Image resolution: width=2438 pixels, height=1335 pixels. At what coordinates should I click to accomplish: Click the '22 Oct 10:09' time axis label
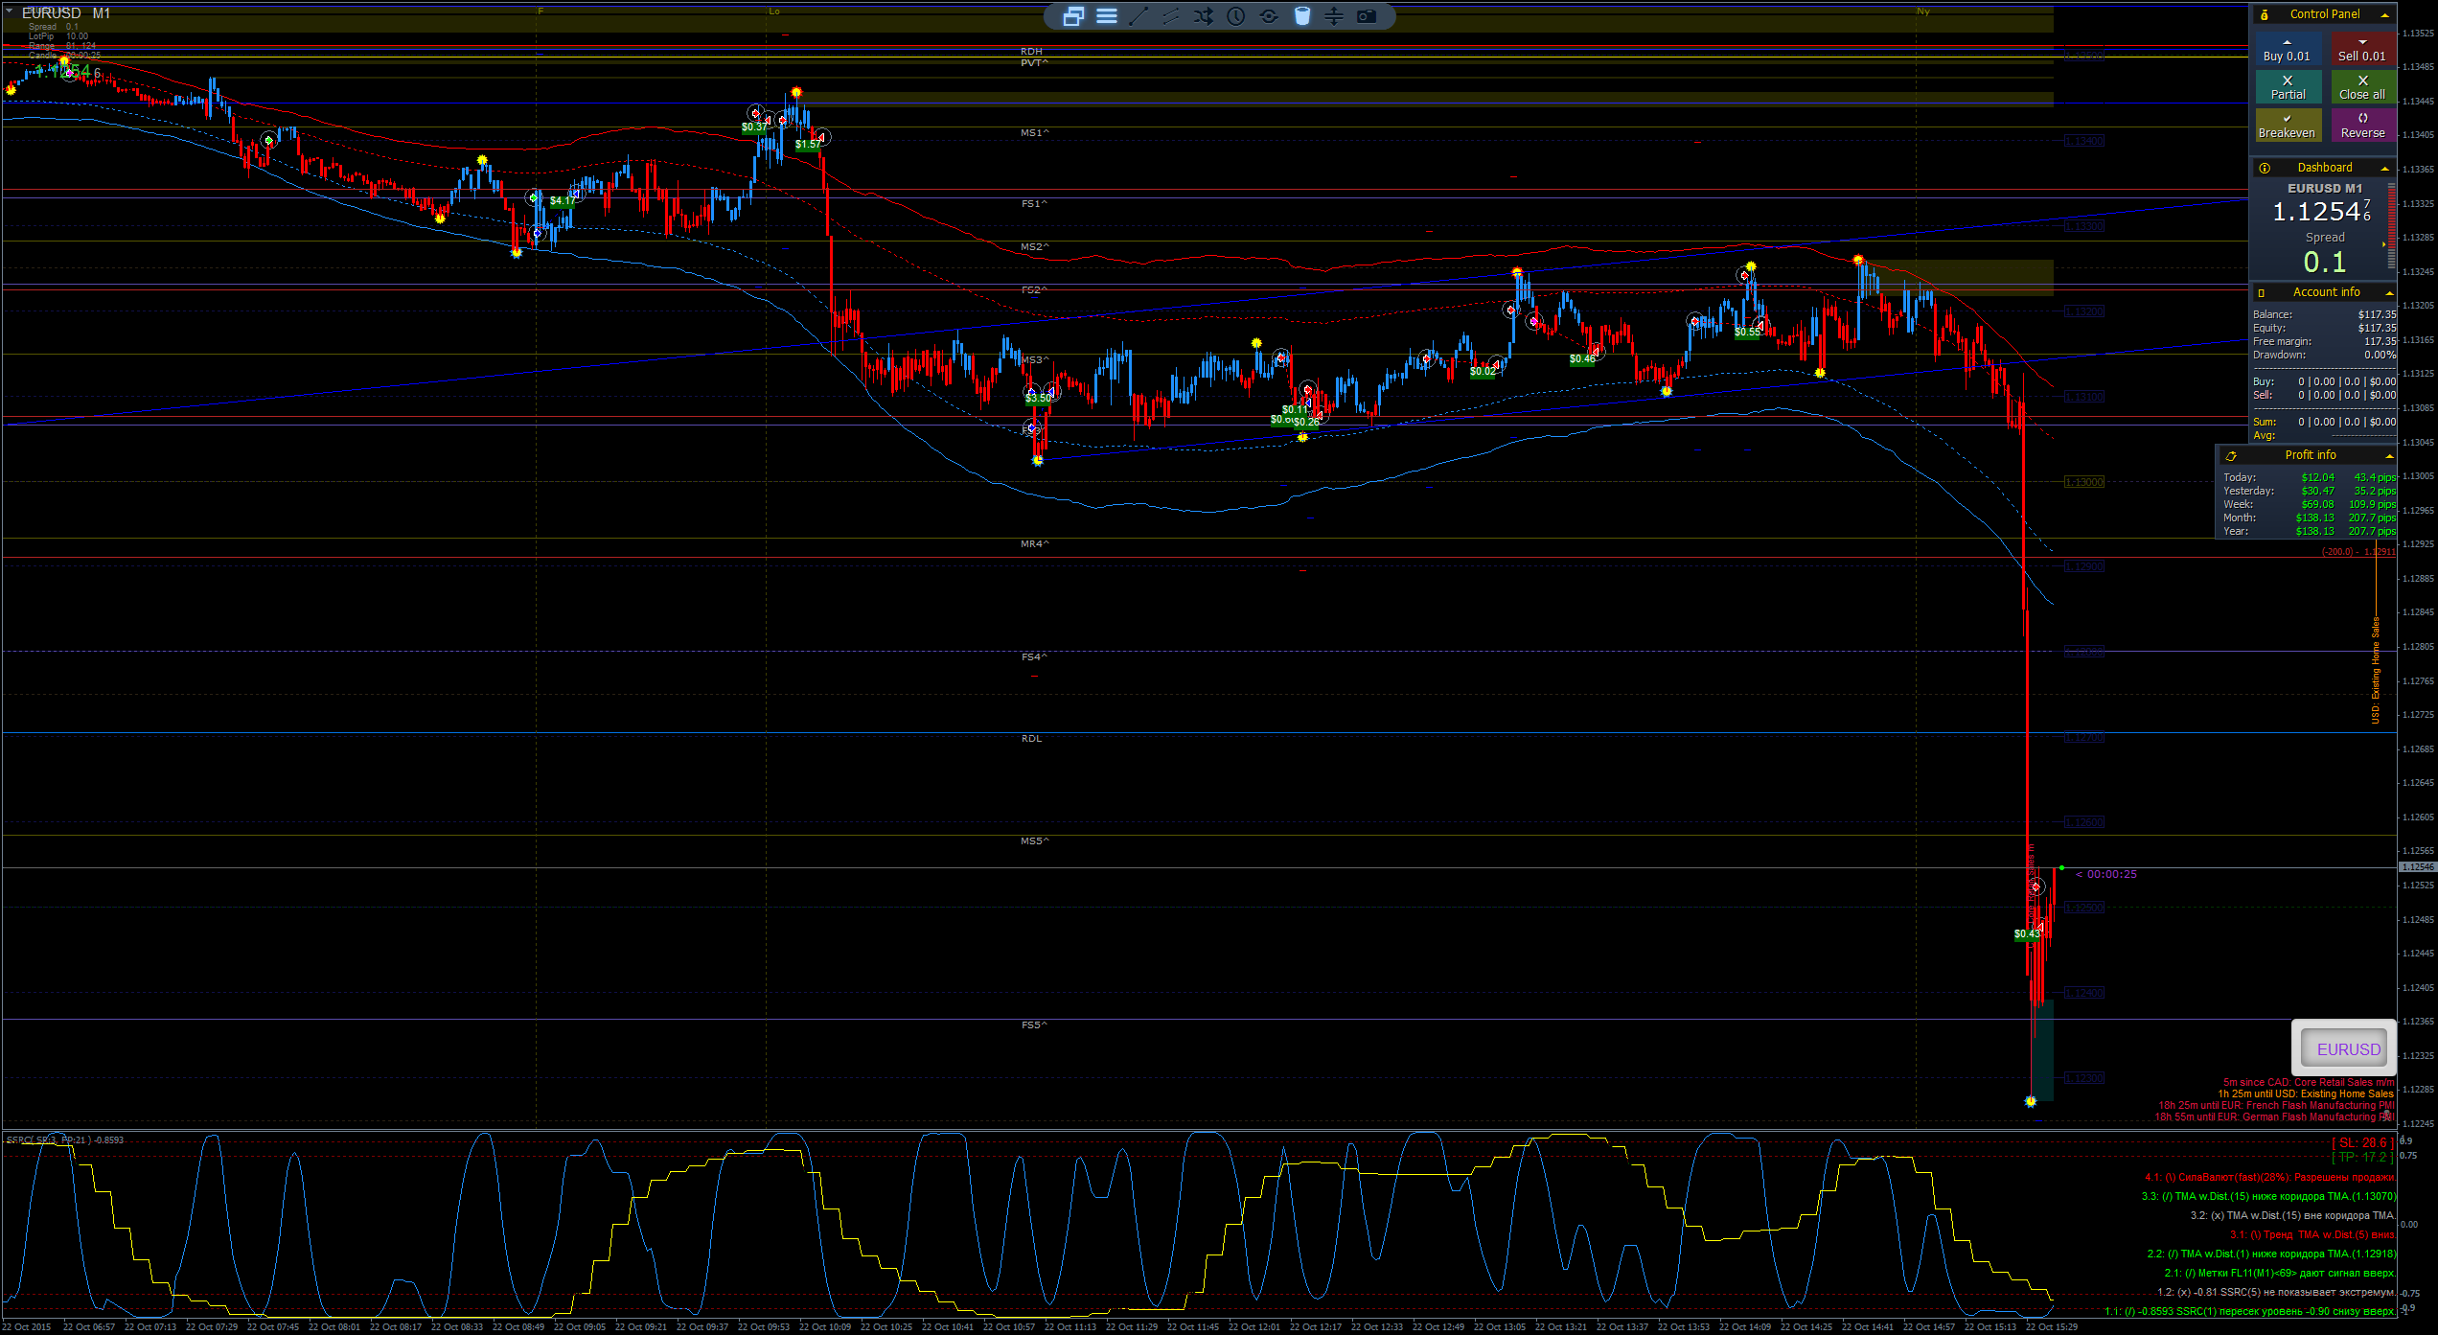tap(824, 1327)
